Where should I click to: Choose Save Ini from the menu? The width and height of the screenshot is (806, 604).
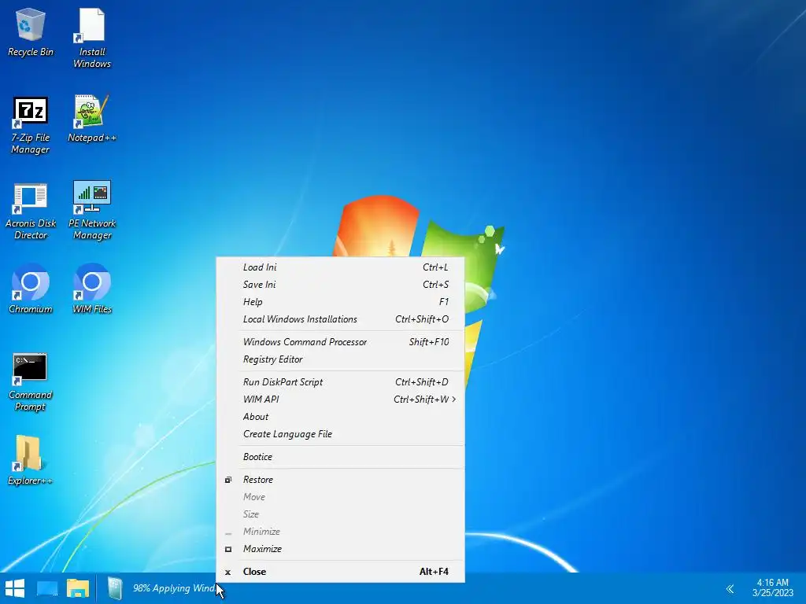point(341,285)
